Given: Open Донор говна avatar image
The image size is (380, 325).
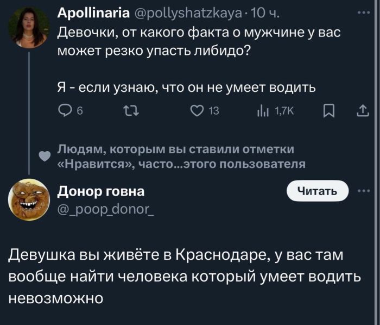Looking at the screenshot, I should coord(29,199).
